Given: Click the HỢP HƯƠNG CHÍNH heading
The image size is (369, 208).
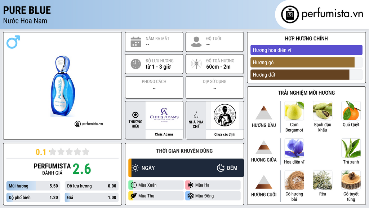Looking at the screenshot, I should [306, 38].
